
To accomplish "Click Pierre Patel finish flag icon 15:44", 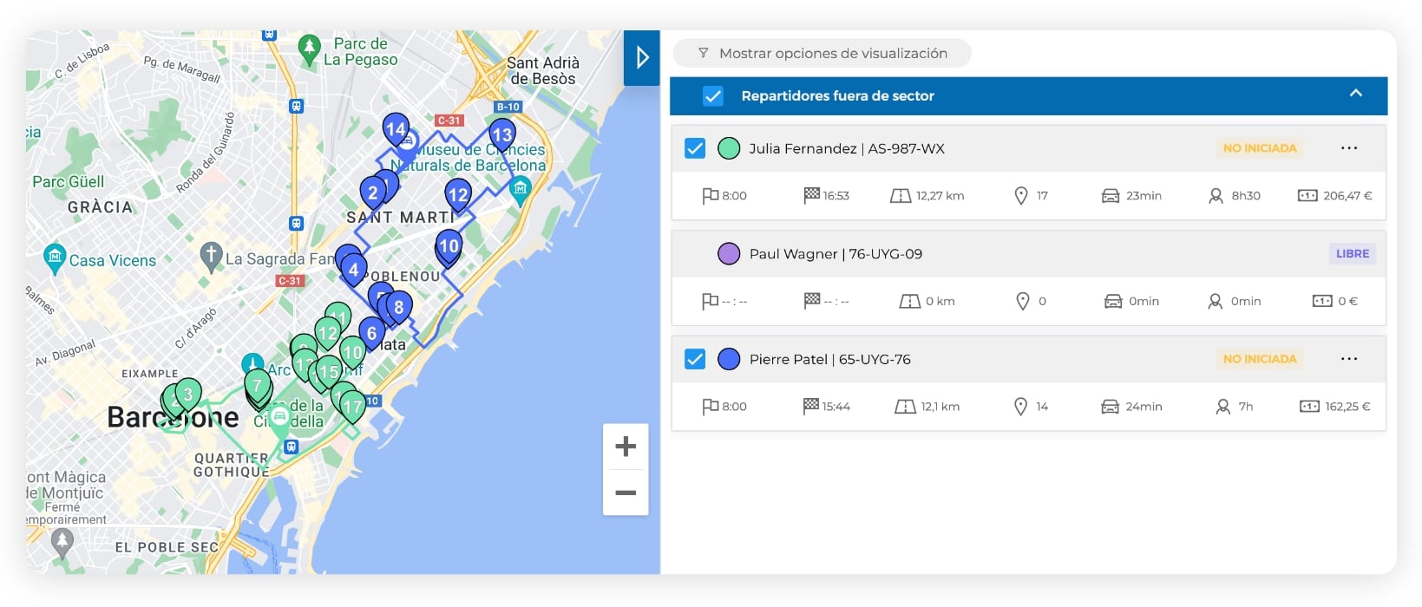I will coord(811,406).
